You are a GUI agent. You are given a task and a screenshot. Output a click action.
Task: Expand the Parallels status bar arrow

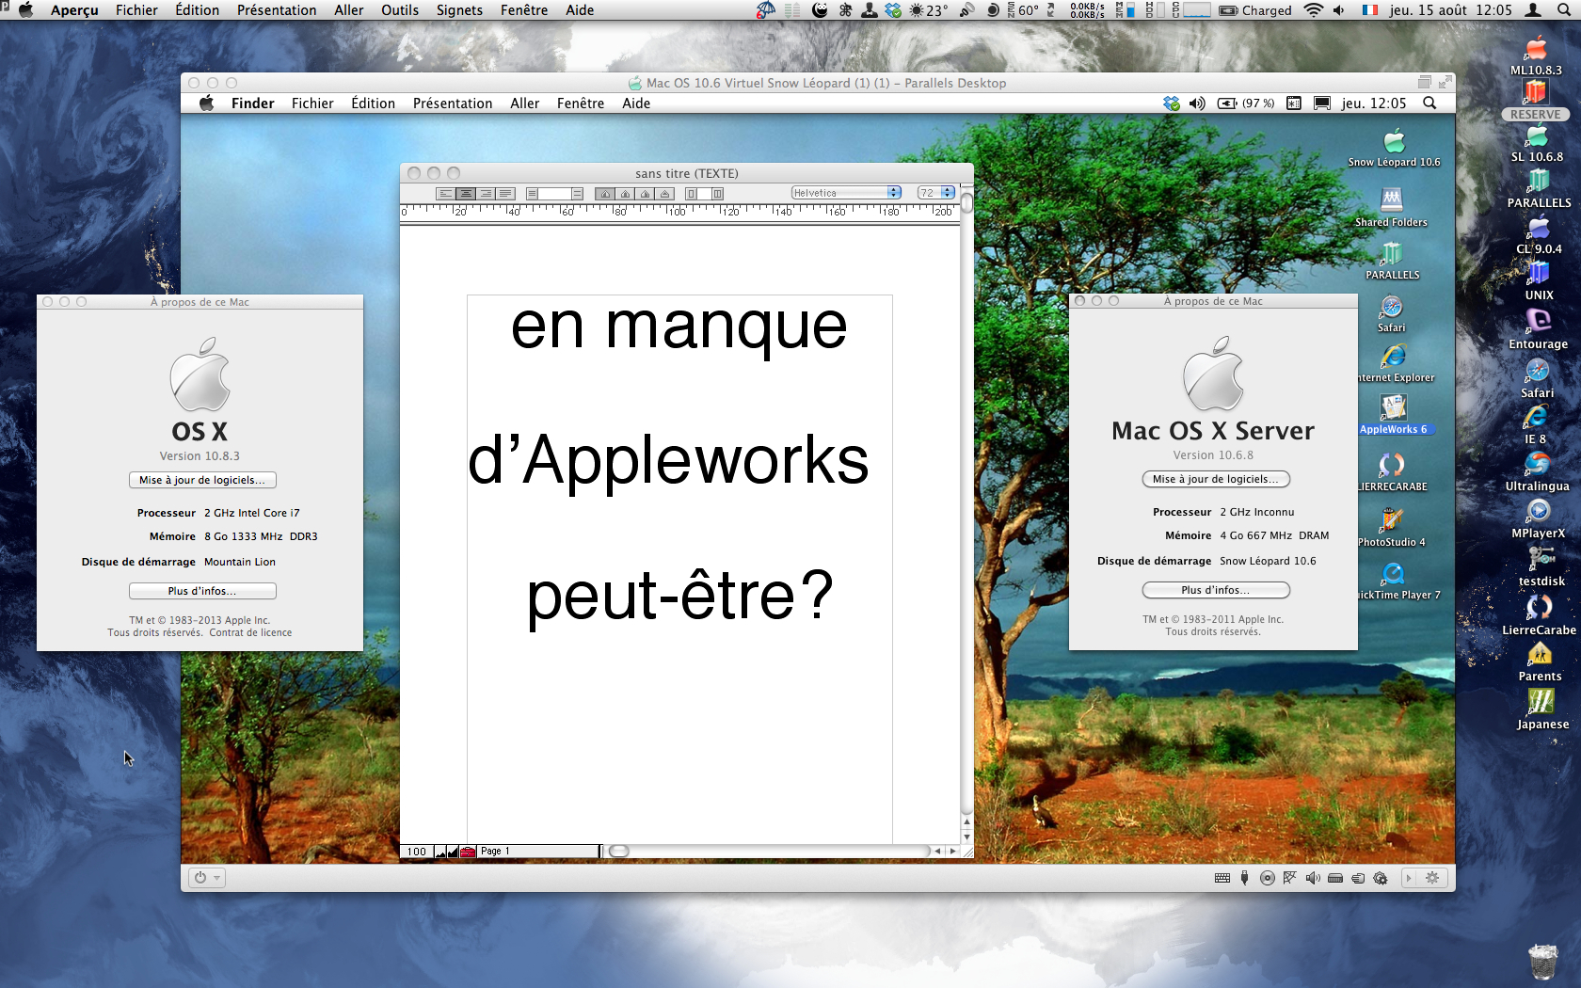1409,878
